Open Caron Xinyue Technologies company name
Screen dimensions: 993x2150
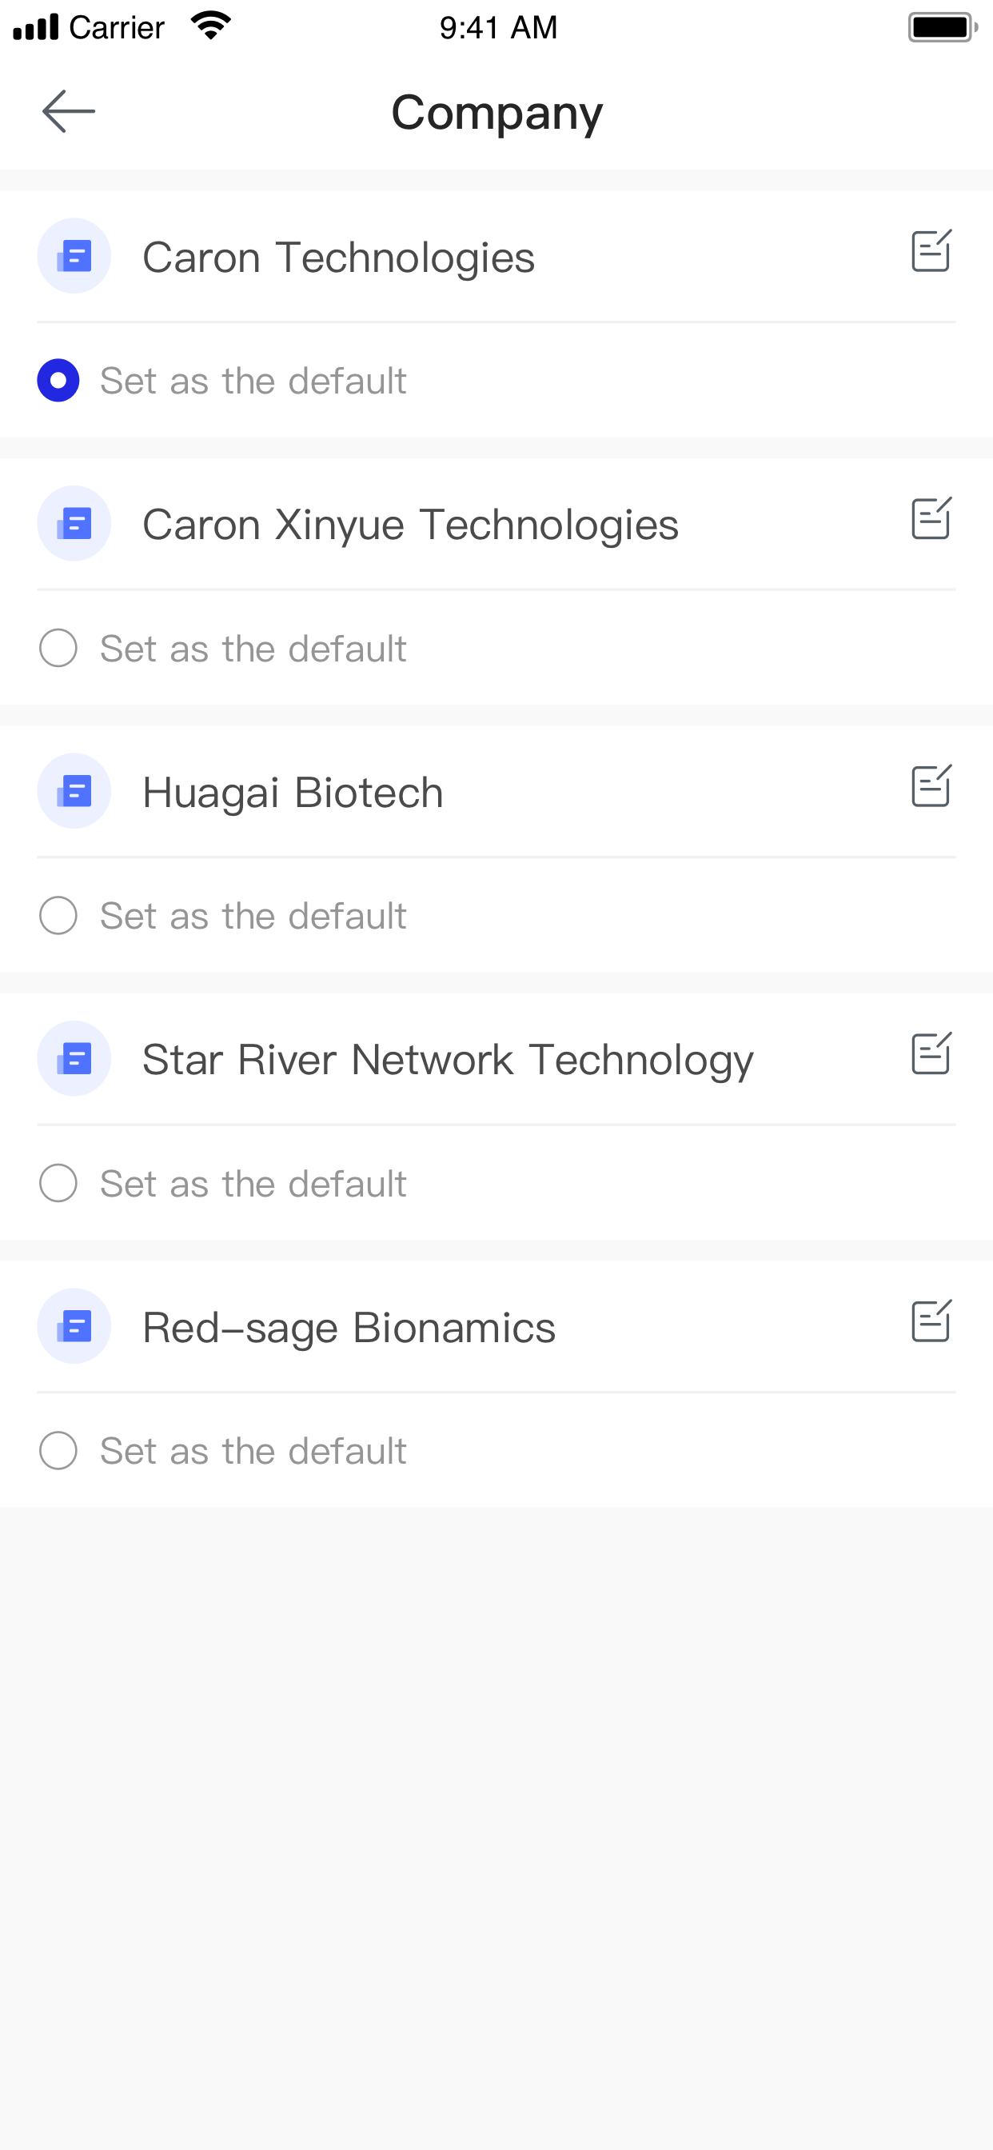coord(410,525)
